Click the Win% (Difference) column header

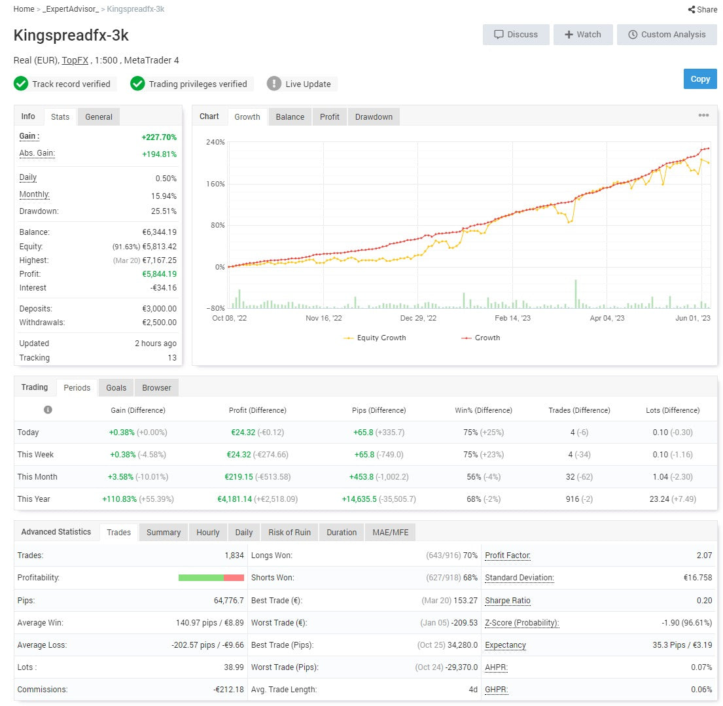[x=484, y=410]
